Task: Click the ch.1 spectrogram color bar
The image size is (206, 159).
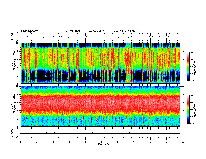Action: [x=188, y=67]
